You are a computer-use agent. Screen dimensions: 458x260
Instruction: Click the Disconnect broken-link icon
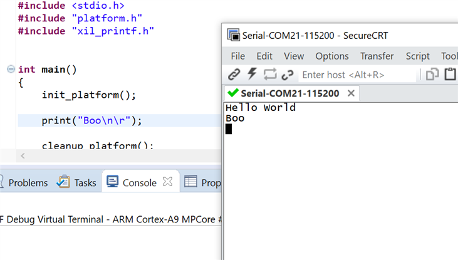point(288,75)
